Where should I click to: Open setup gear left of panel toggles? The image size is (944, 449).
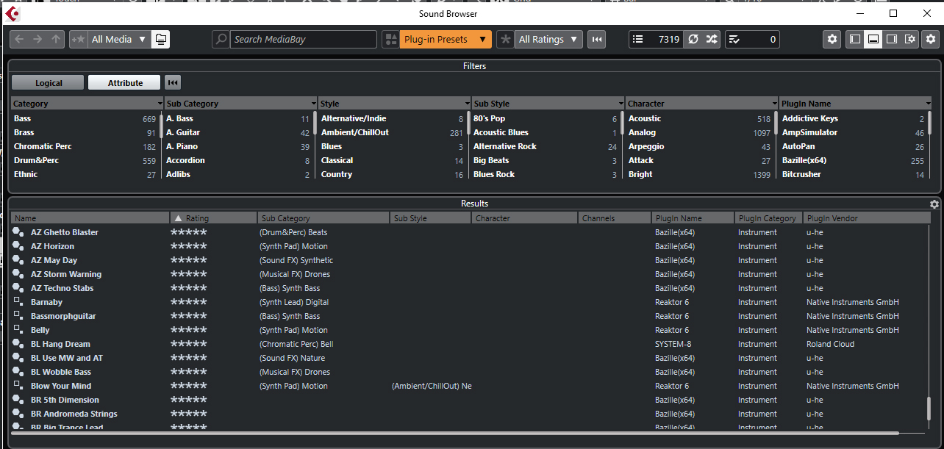832,39
